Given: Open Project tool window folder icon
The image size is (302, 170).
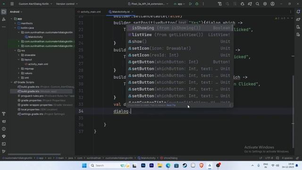Looking at the screenshot, I should (x=4, y=12).
